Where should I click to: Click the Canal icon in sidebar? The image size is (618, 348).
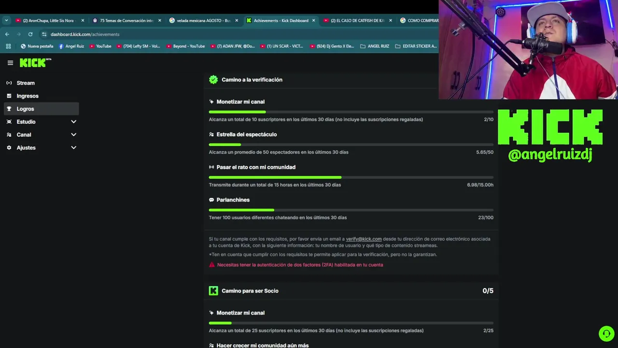(9, 135)
